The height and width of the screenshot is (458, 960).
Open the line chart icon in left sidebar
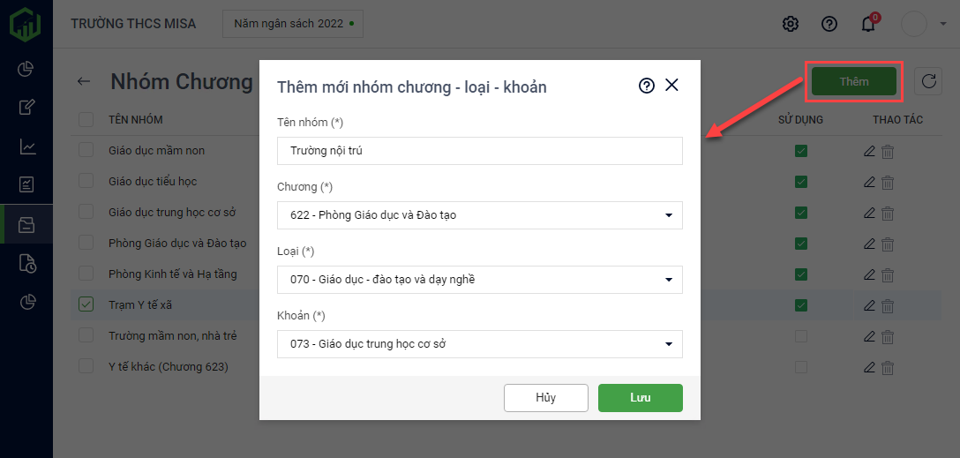(26, 146)
